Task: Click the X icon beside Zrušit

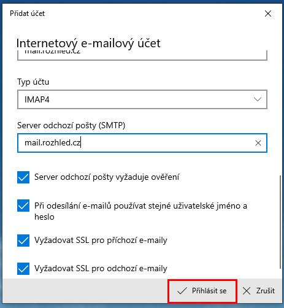Action: coord(247,291)
